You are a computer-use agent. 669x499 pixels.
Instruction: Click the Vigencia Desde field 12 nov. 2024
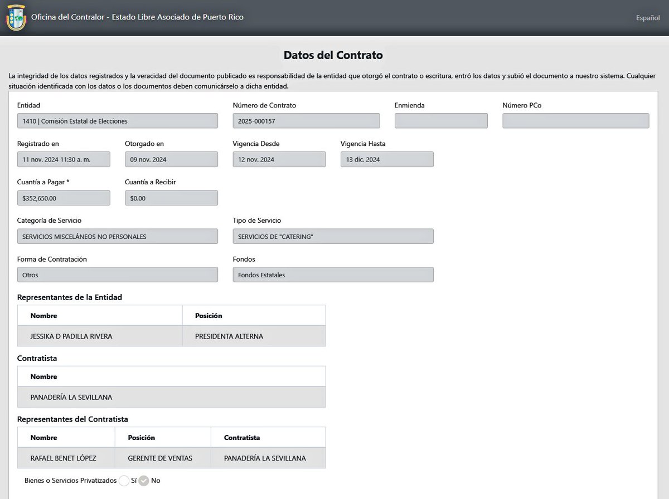(x=279, y=159)
